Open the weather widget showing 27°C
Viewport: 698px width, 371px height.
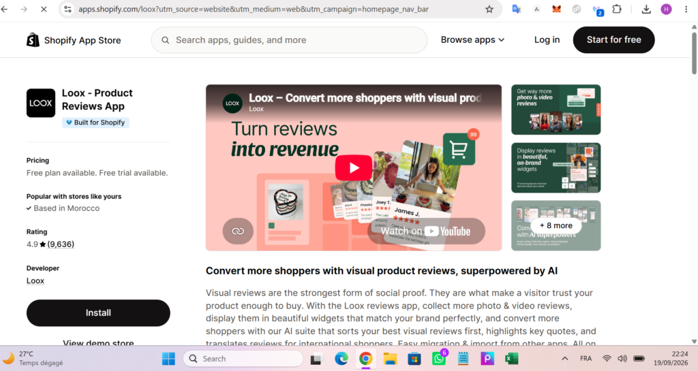click(x=33, y=358)
